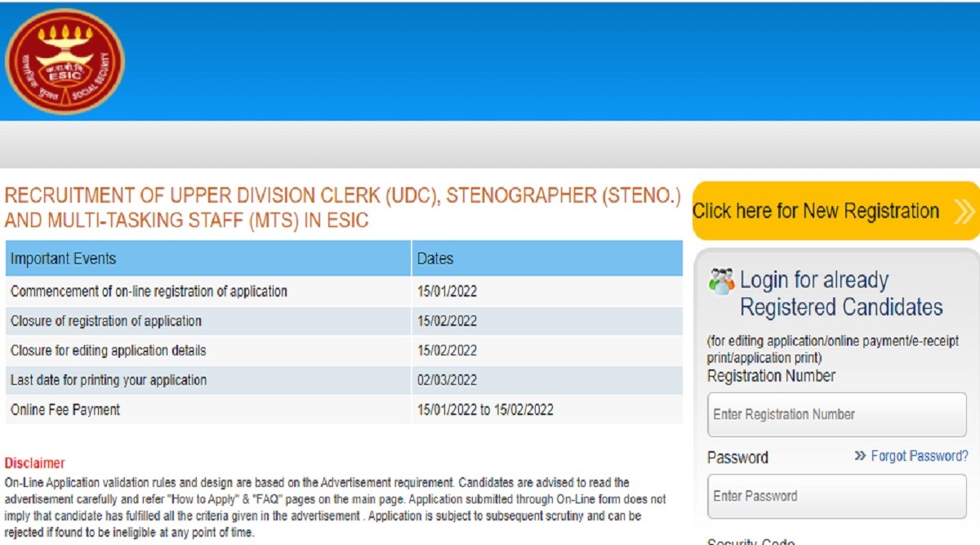The width and height of the screenshot is (980, 545).
Task: Click the 15/01/2022 to 15/02/2022 fee payment dates
Action: click(485, 409)
